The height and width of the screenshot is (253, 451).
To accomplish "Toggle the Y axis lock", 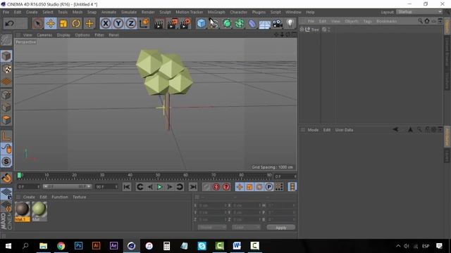I will tap(118, 23).
